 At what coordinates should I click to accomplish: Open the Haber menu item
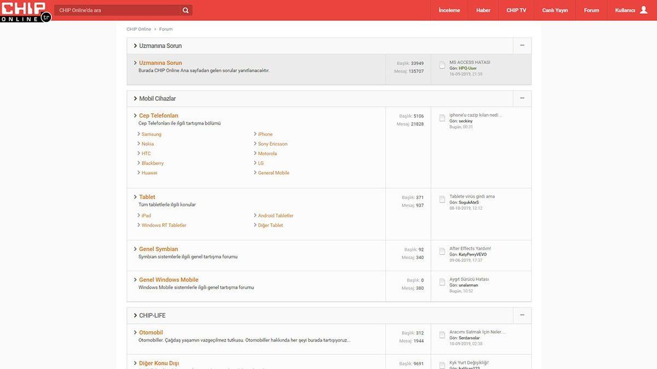click(x=482, y=10)
